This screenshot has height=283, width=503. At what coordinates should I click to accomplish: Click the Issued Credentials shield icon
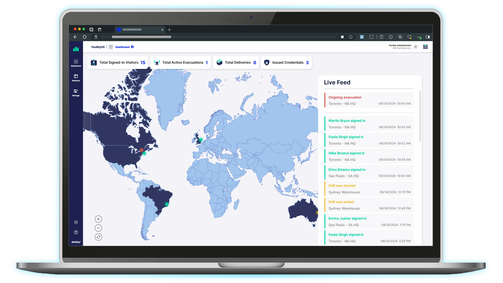[267, 63]
